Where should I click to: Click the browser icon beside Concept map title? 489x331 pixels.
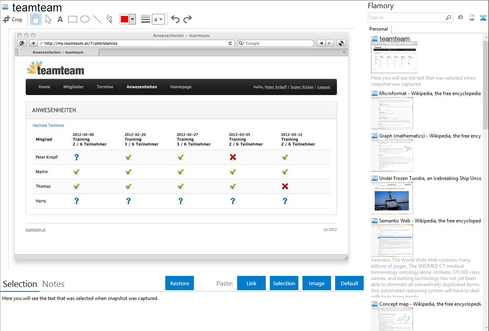375,304
